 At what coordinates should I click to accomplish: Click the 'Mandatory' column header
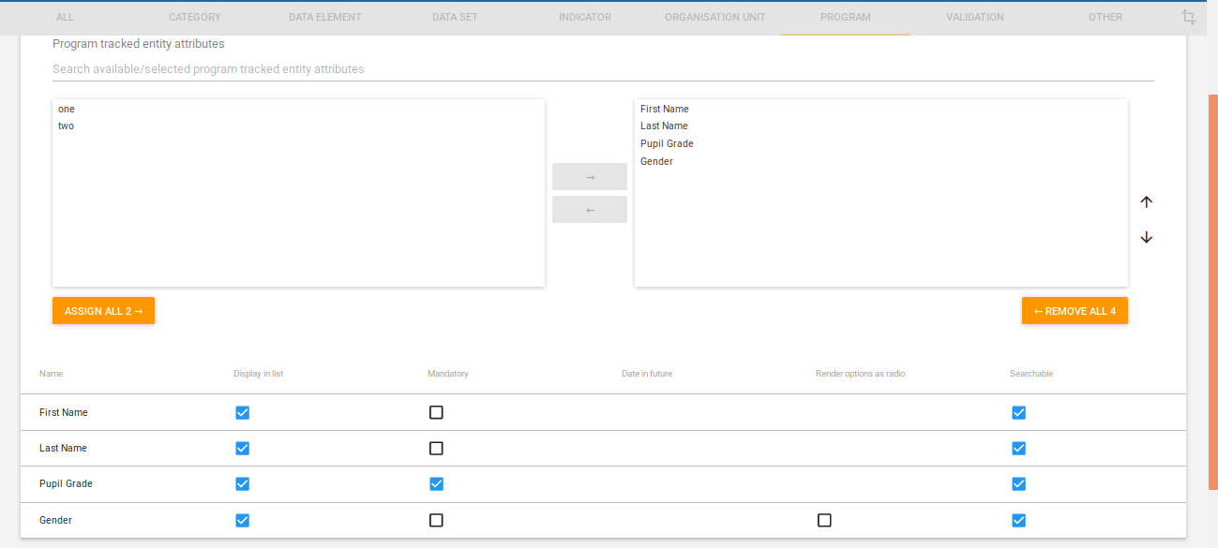[448, 374]
